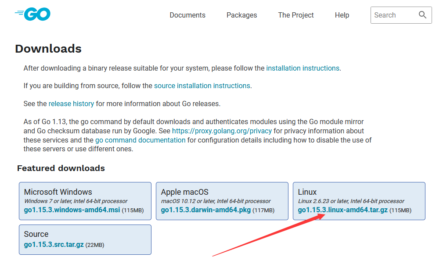This screenshot has height=264, width=443.
Task: Click the (22MB) size label
Action: [x=95, y=245]
